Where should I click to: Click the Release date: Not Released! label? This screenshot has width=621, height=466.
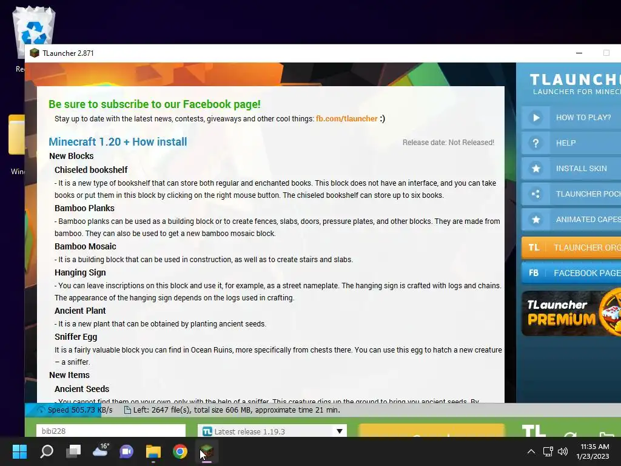448,143
